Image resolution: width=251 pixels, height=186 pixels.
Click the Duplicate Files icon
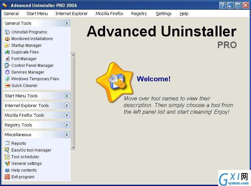7,52
